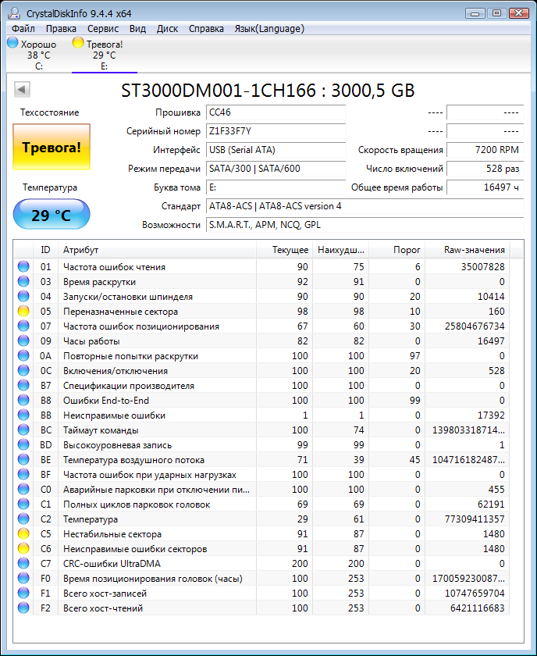Image resolution: width=537 pixels, height=656 pixels.
Task: Click the blue status icon for attribute BE
Action: (23, 460)
